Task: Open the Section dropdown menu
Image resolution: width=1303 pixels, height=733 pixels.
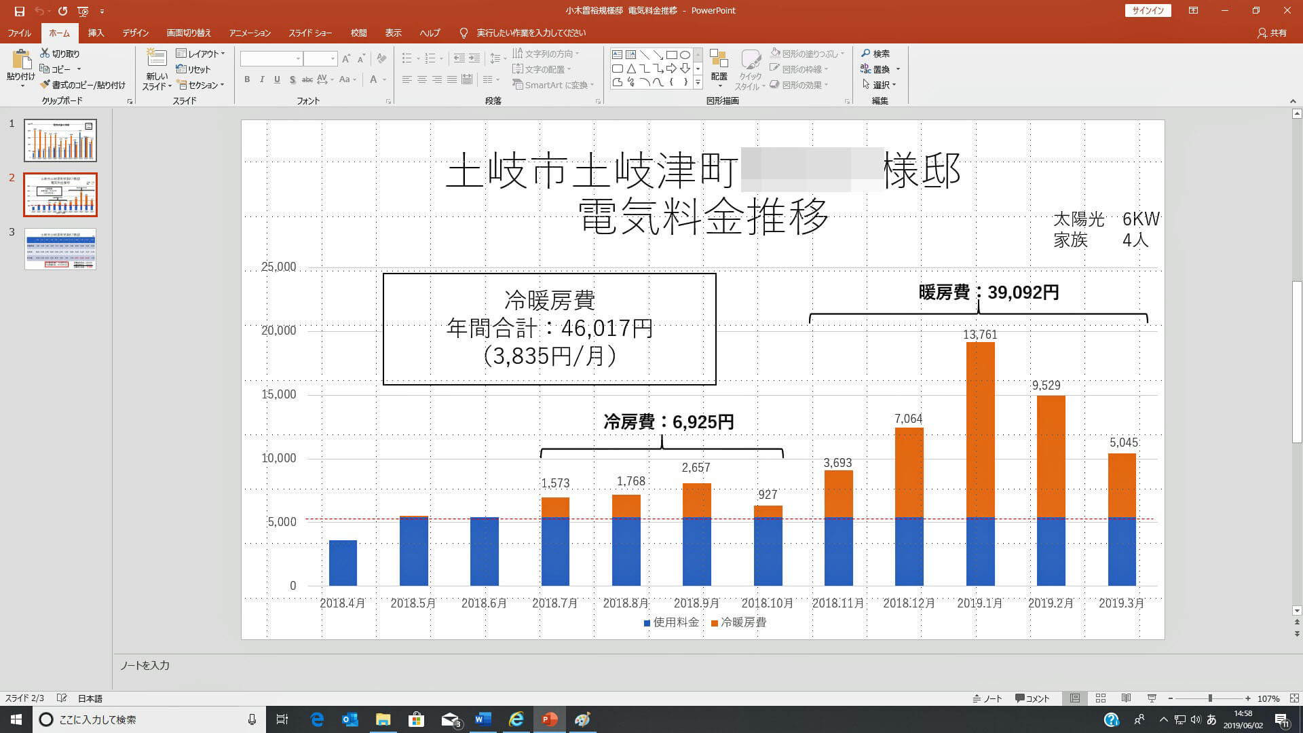Action: point(201,85)
